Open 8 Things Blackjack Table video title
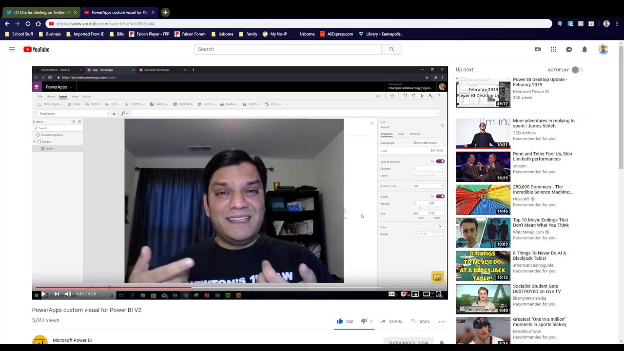Screen dimensions: 624x351 [x=539, y=256]
